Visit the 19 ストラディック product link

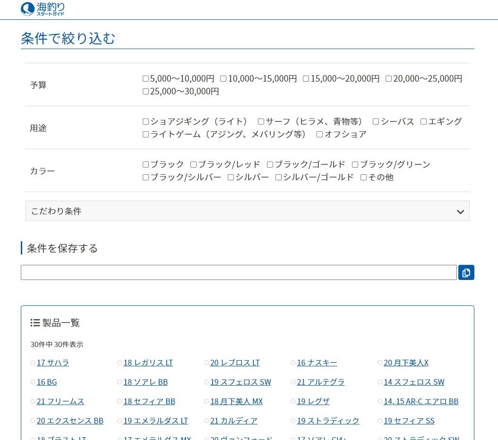tap(328, 421)
